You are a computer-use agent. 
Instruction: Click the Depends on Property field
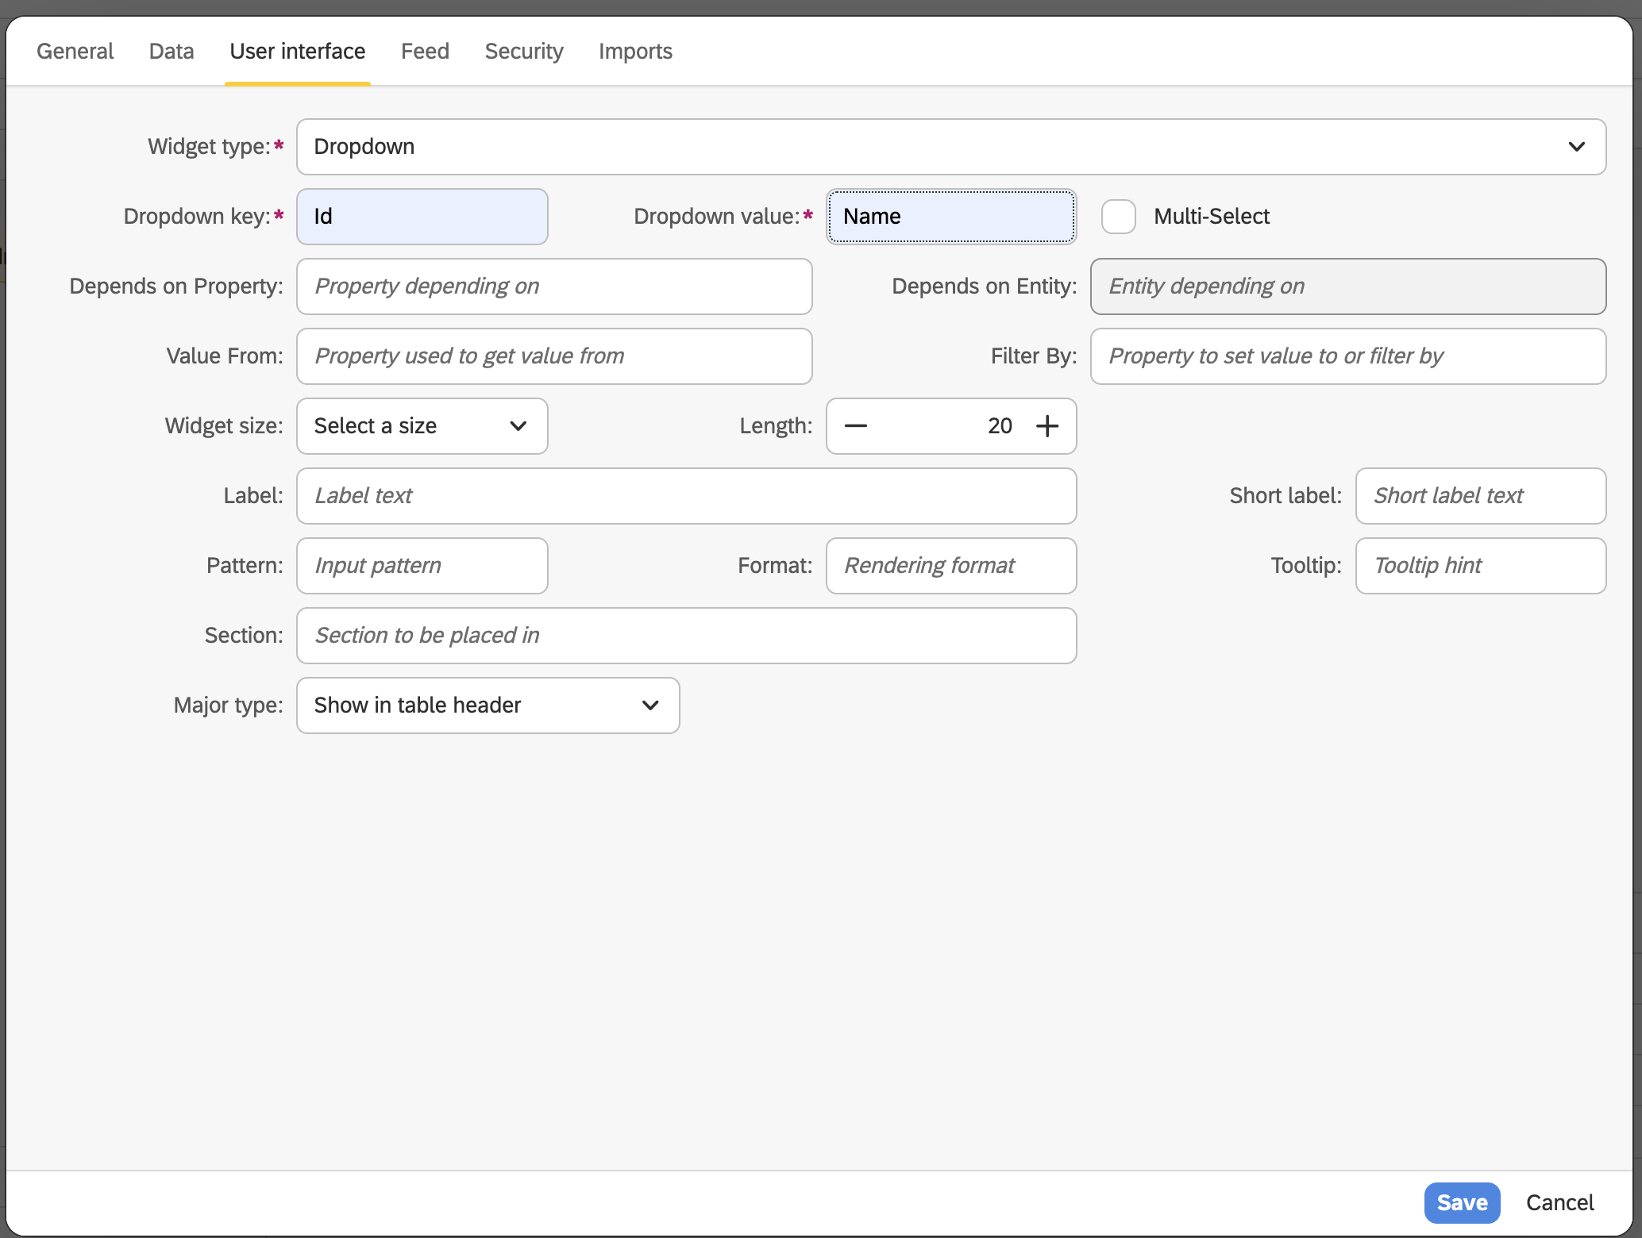point(554,286)
